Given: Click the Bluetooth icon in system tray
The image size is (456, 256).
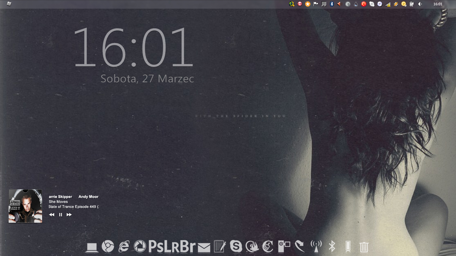Looking at the screenshot, I should [331, 4].
